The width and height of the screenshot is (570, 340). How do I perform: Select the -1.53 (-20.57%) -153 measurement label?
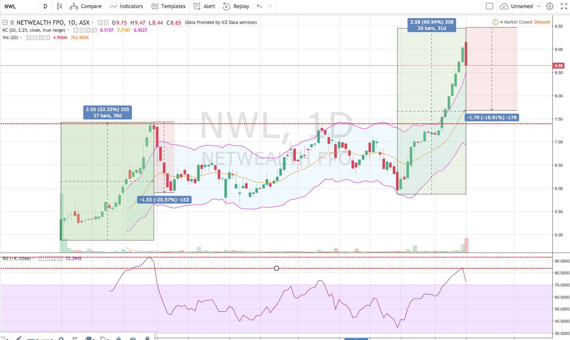[164, 200]
